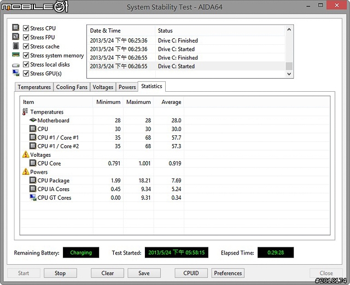Minimize the AIDA64 window
The height and width of the screenshot is (285, 350).
pyautogui.click(x=308, y=5)
